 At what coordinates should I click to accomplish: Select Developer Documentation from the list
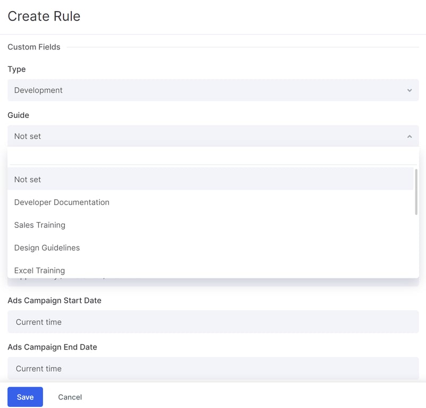click(62, 202)
